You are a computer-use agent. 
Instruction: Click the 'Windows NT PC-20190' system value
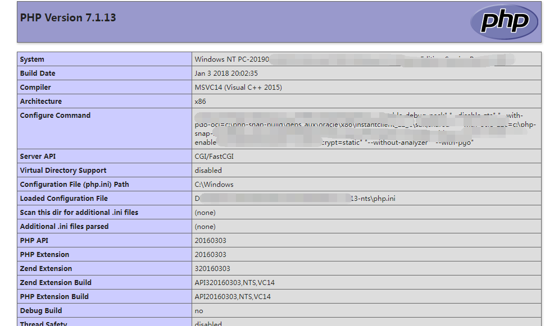(232, 59)
